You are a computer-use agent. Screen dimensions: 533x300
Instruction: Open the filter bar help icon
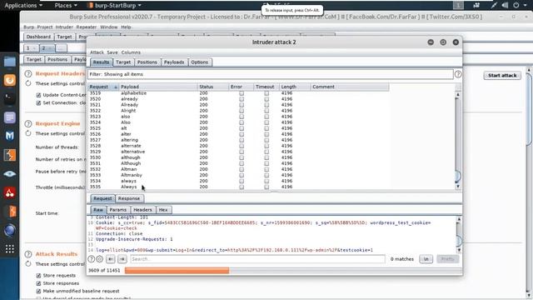coord(458,74)
